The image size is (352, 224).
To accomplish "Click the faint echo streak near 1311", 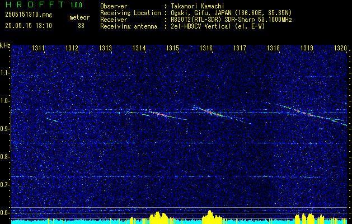I will [x=52, y=120].
